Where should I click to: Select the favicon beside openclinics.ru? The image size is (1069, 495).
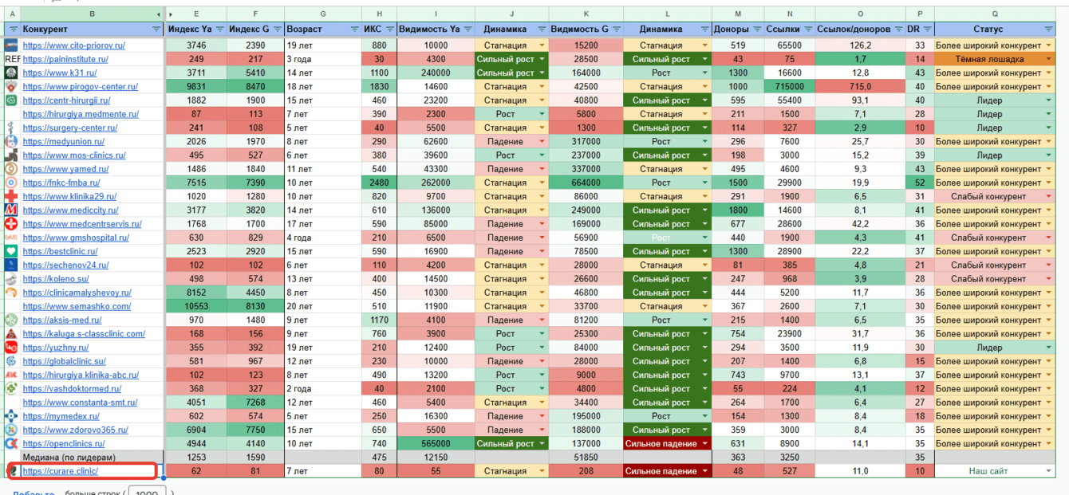click(12, 443)
